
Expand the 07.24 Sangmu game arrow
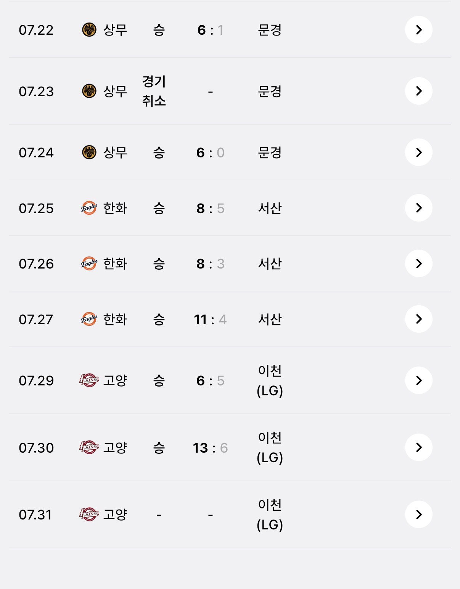(418, 152)
